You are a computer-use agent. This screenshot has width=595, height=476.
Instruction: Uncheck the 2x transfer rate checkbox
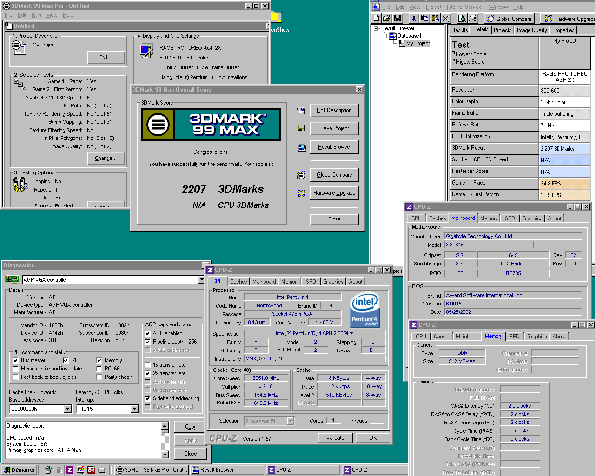pos(147,373)
